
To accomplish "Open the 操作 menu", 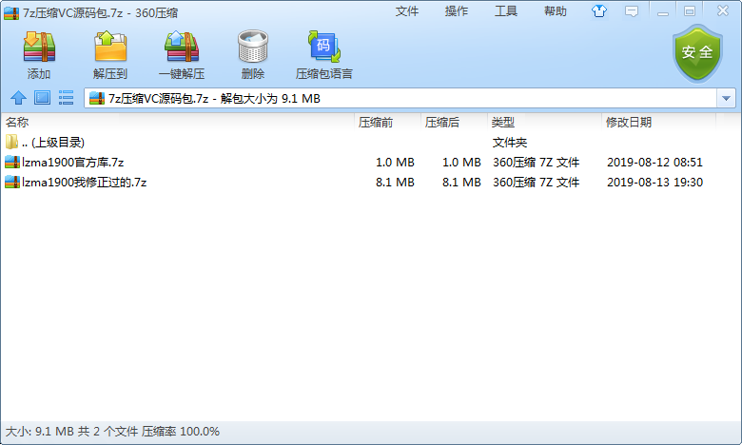I will (457, 11).
